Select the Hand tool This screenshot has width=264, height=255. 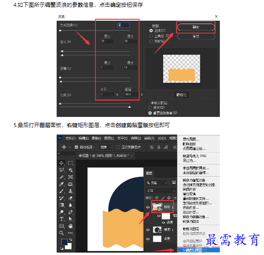71,226
